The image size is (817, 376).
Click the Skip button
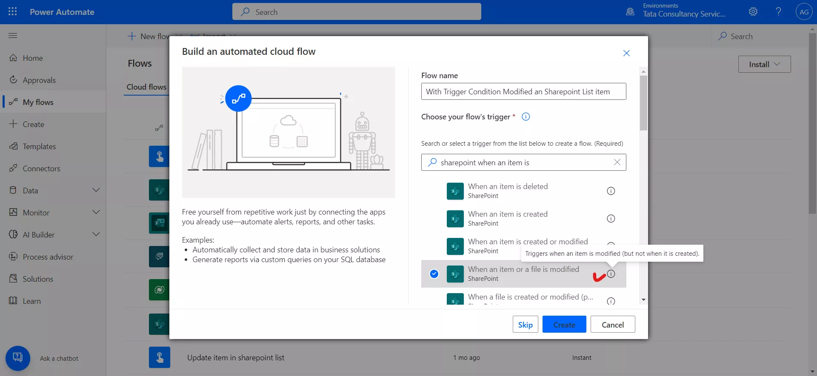tap(525, 324)
